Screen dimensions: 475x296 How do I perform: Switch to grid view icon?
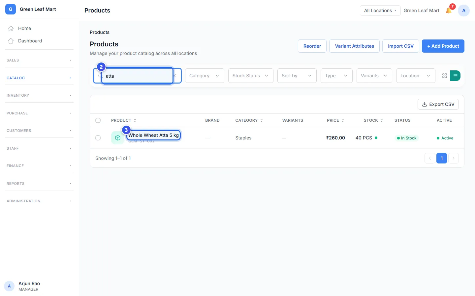[x=445, y=76]
